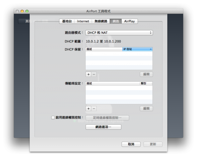The width and height of the screenshot is (197, 157).
Task: Open the Internet tab
Action: [83, 21]
